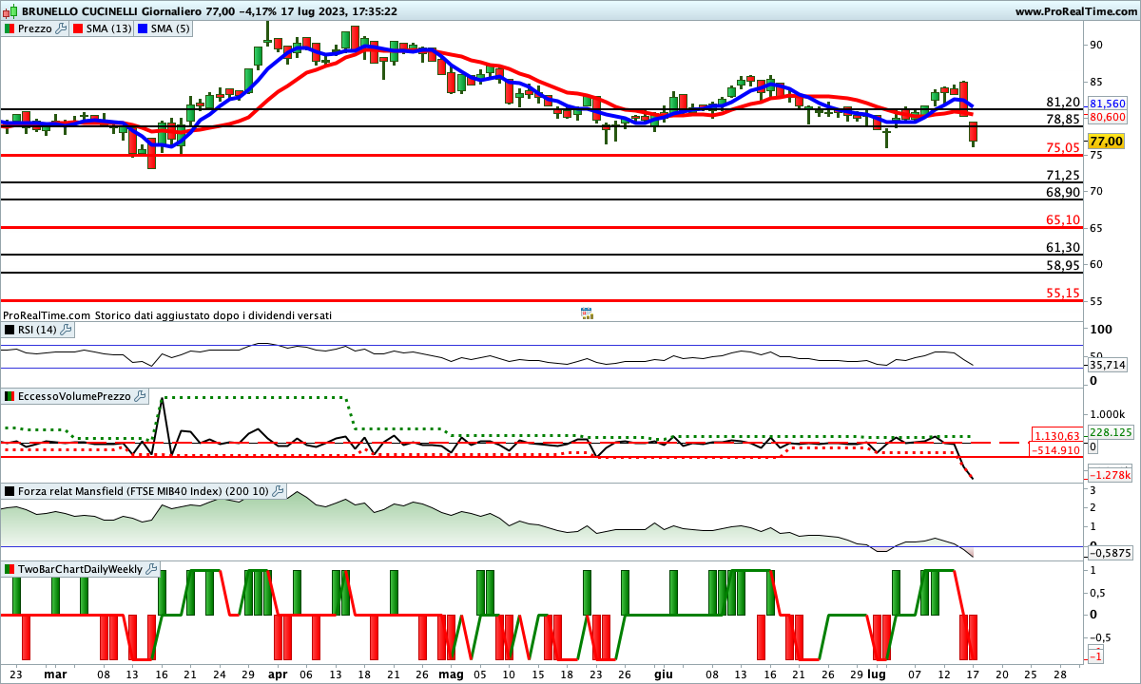Click the 78,85 price level label
The height and width of the screenshot is (684, 1141).
click(x=1062, y=119)
